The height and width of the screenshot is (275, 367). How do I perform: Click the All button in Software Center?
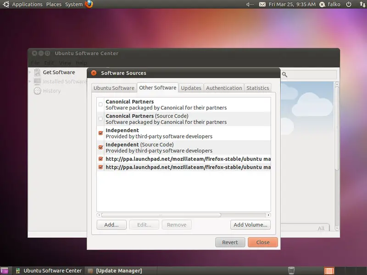pos(321,228)
